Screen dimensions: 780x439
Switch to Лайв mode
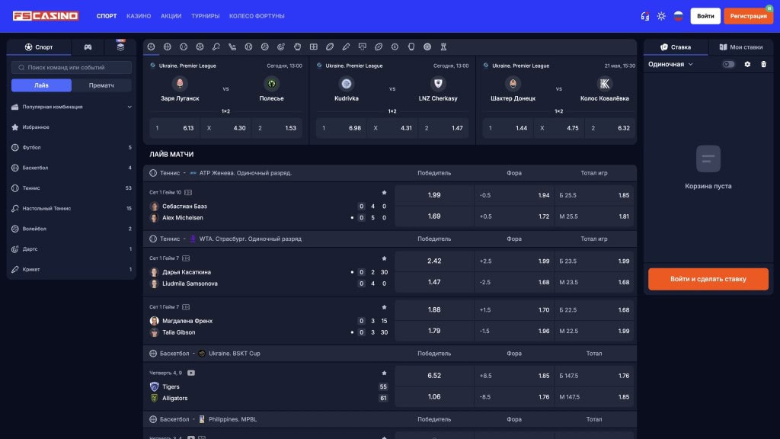pyautogui.click(x=41, y=85)
